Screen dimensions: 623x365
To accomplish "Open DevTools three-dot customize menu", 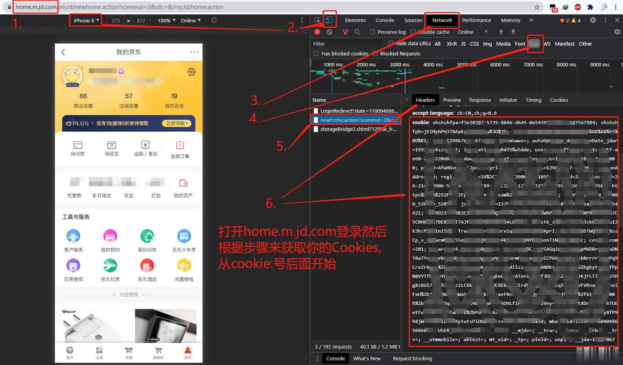I will tap(605, 20).
